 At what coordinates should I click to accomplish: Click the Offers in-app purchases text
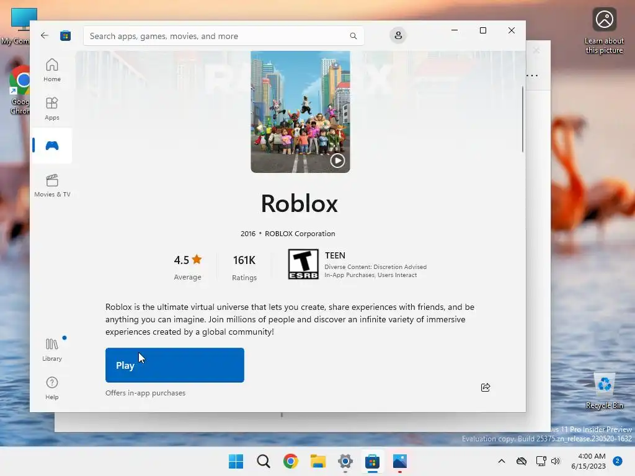coord(145,393)
